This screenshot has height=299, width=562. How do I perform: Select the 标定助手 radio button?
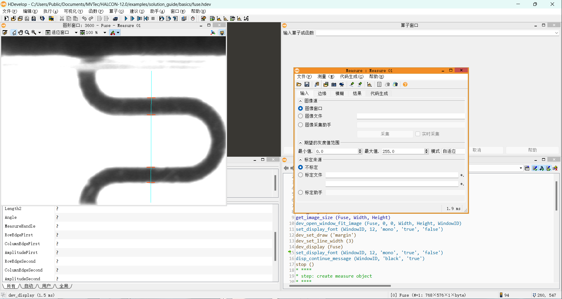(300, 192)
